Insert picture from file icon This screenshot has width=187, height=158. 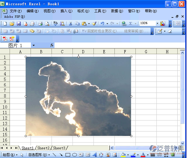[115, 155]
